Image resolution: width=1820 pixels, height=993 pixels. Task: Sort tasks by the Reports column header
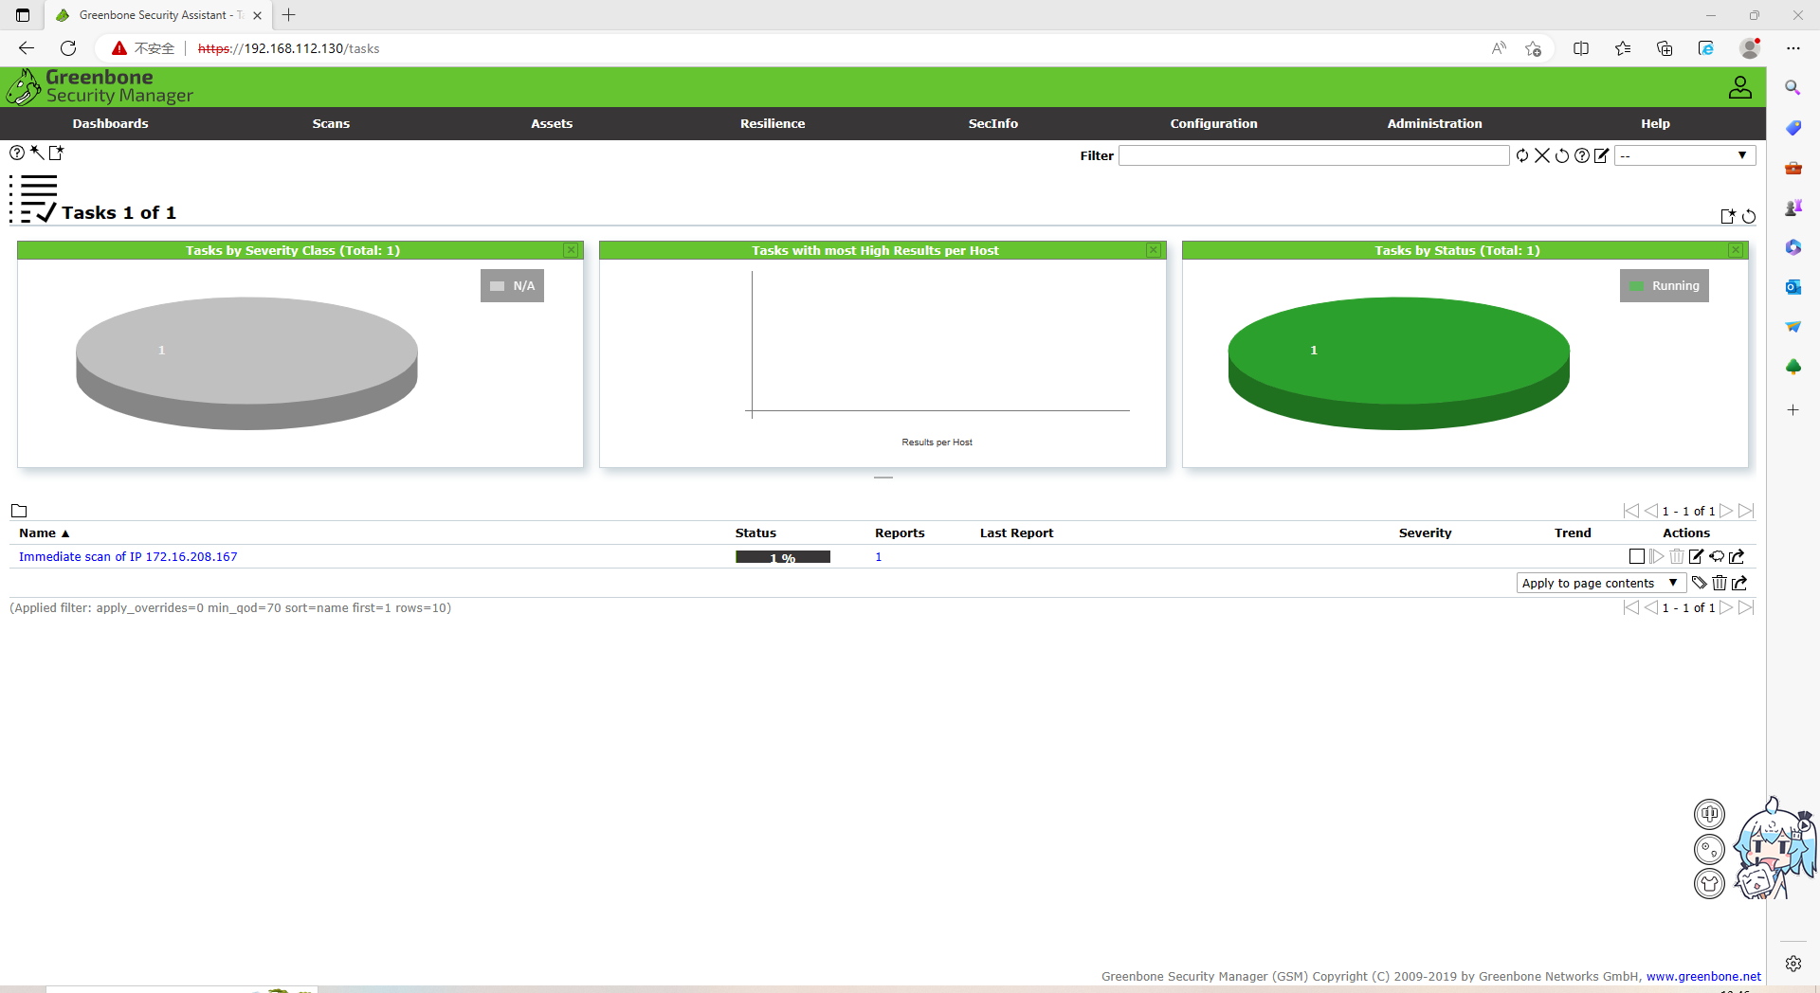click(x=900, y=533)
